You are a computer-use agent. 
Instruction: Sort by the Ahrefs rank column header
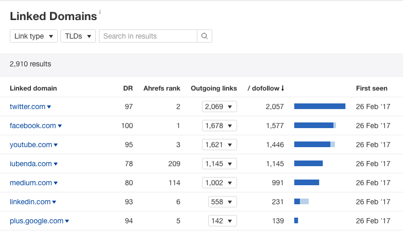(x=162, y=88)
